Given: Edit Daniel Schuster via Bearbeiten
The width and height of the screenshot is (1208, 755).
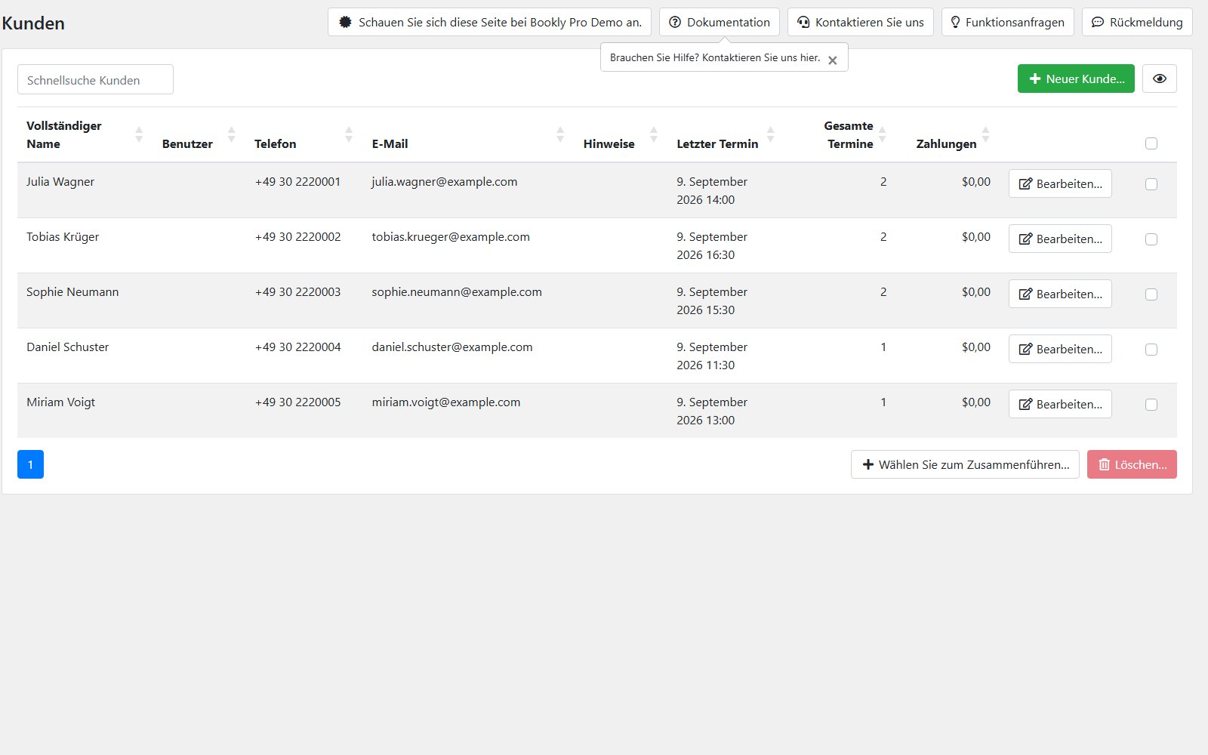Looking at the screenshot, I should (x=1060, y=349).
